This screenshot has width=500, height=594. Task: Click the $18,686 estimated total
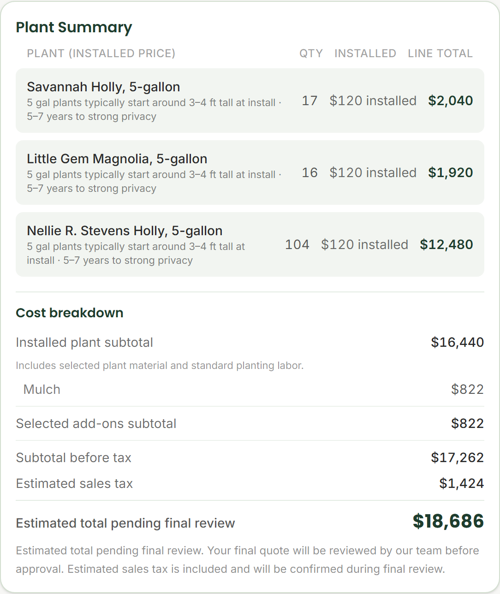pos(448,521)
